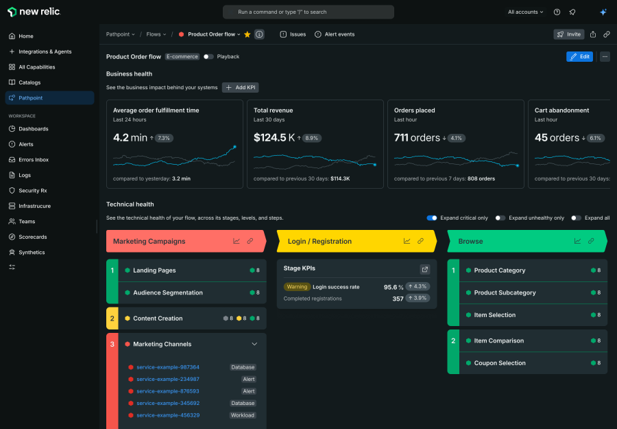617x429 pixels.
Task: Click the blue Edit button
Action: 579,57
